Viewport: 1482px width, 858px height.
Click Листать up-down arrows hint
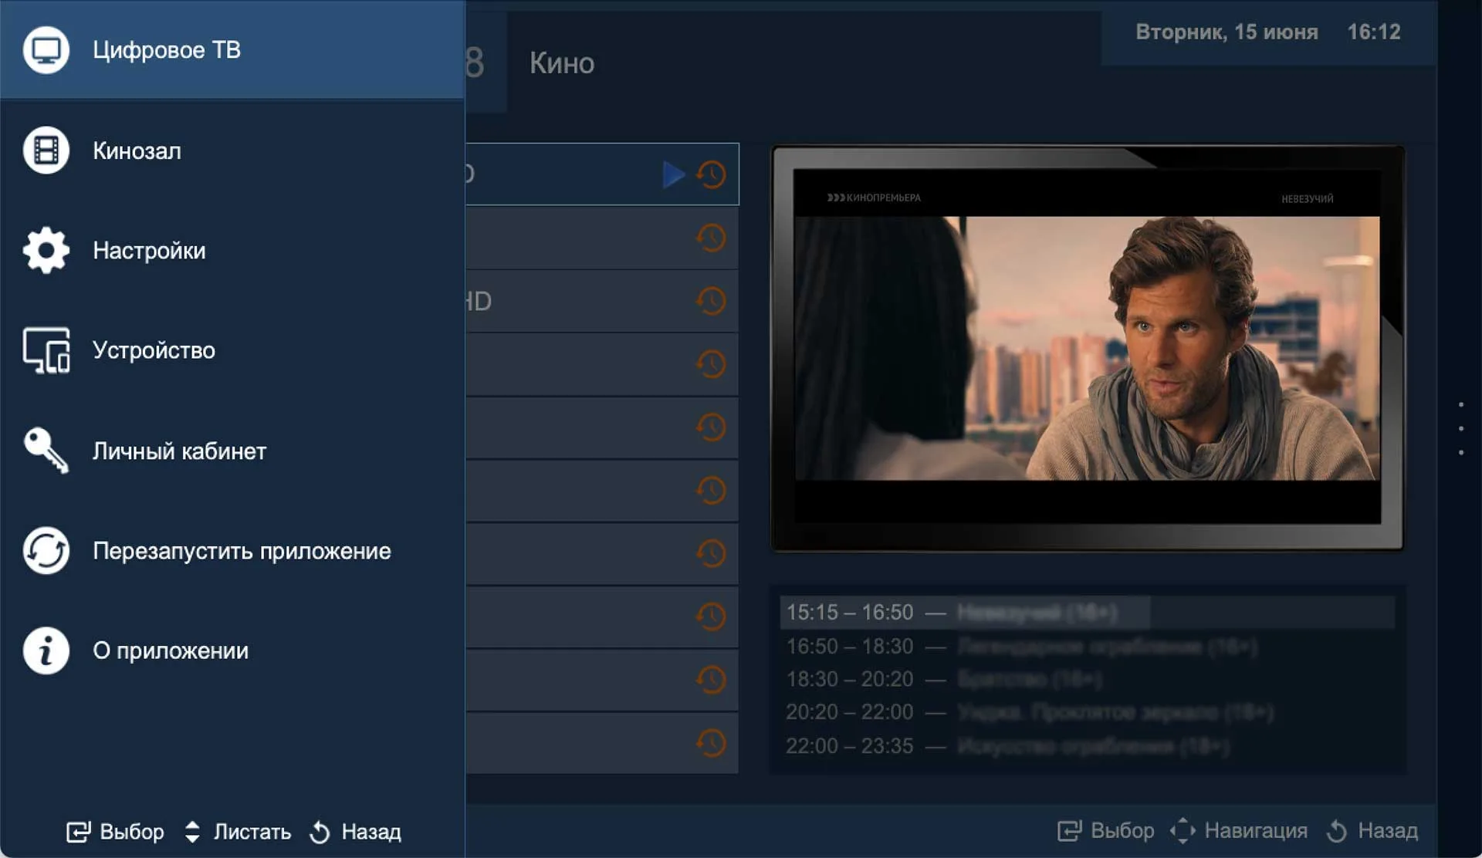tap(193, 832)
